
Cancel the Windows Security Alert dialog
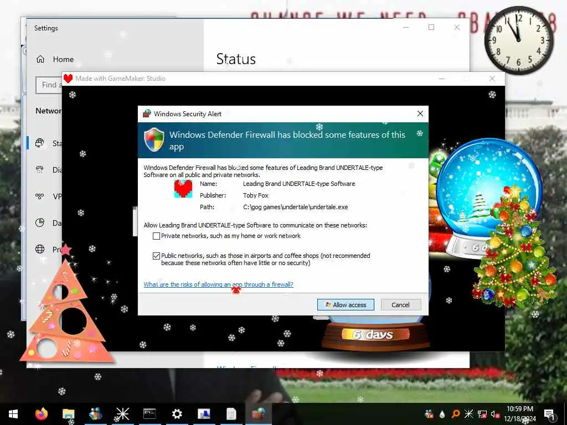point(401,305)
